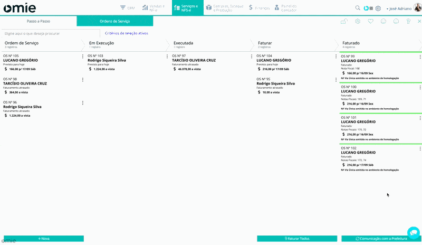
Task: Click the heart favorite icon
Action: 370,21
